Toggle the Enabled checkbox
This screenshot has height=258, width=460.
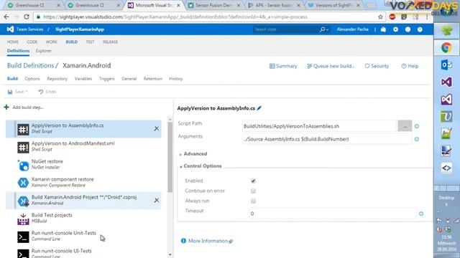(x=253, y=181)
